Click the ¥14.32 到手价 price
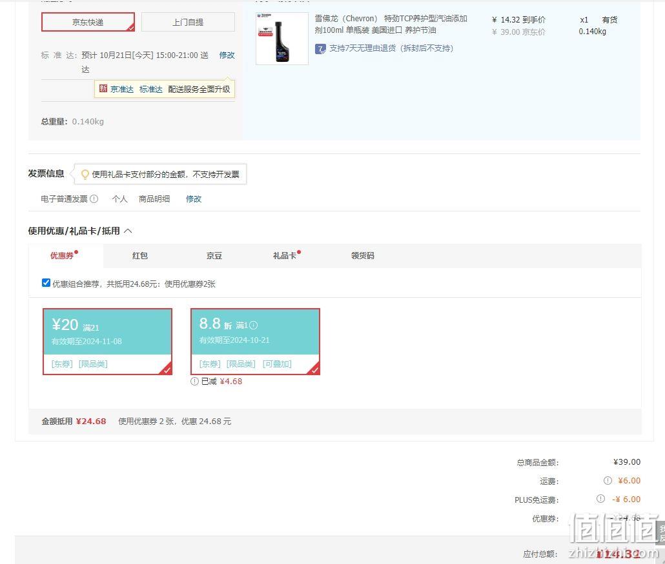Viewport: 665px width, 564px height. [518, 20]
